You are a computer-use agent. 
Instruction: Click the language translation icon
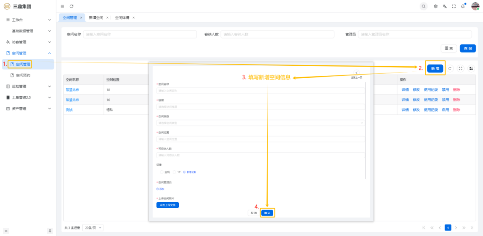(445, 6)
